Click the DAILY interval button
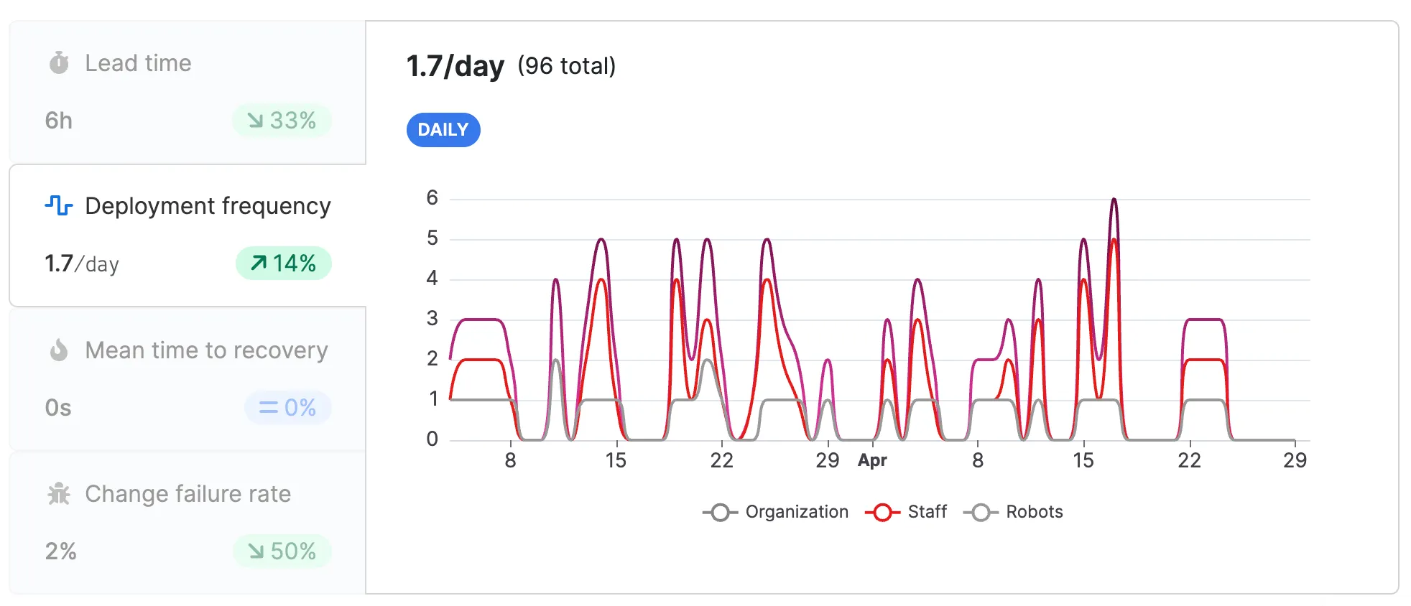 pos(443,130)
